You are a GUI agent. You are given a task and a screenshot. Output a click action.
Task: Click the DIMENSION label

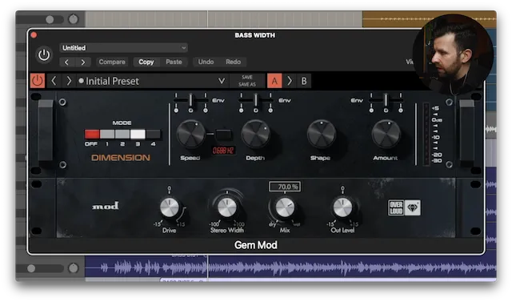[x=121, y=158]
